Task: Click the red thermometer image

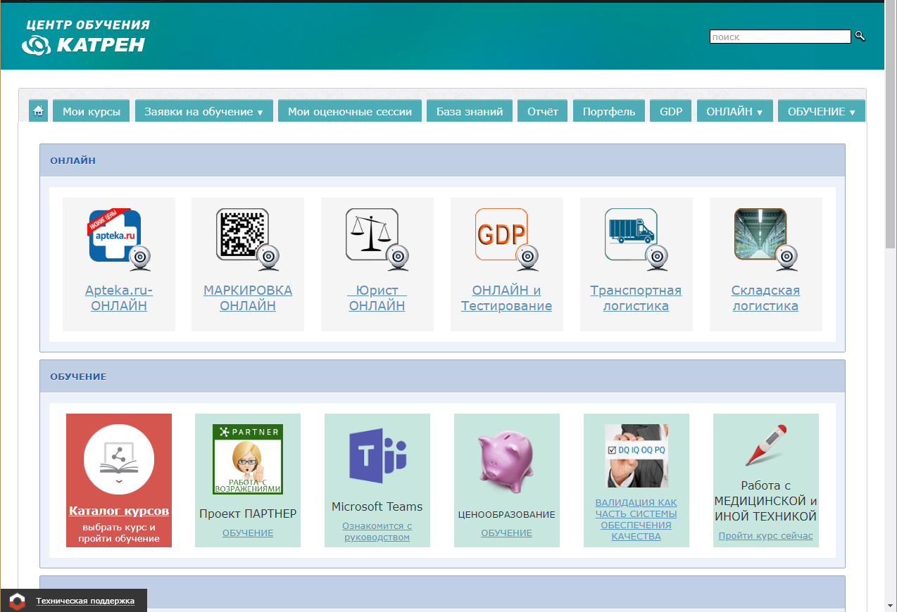Action: pos(766,445)
